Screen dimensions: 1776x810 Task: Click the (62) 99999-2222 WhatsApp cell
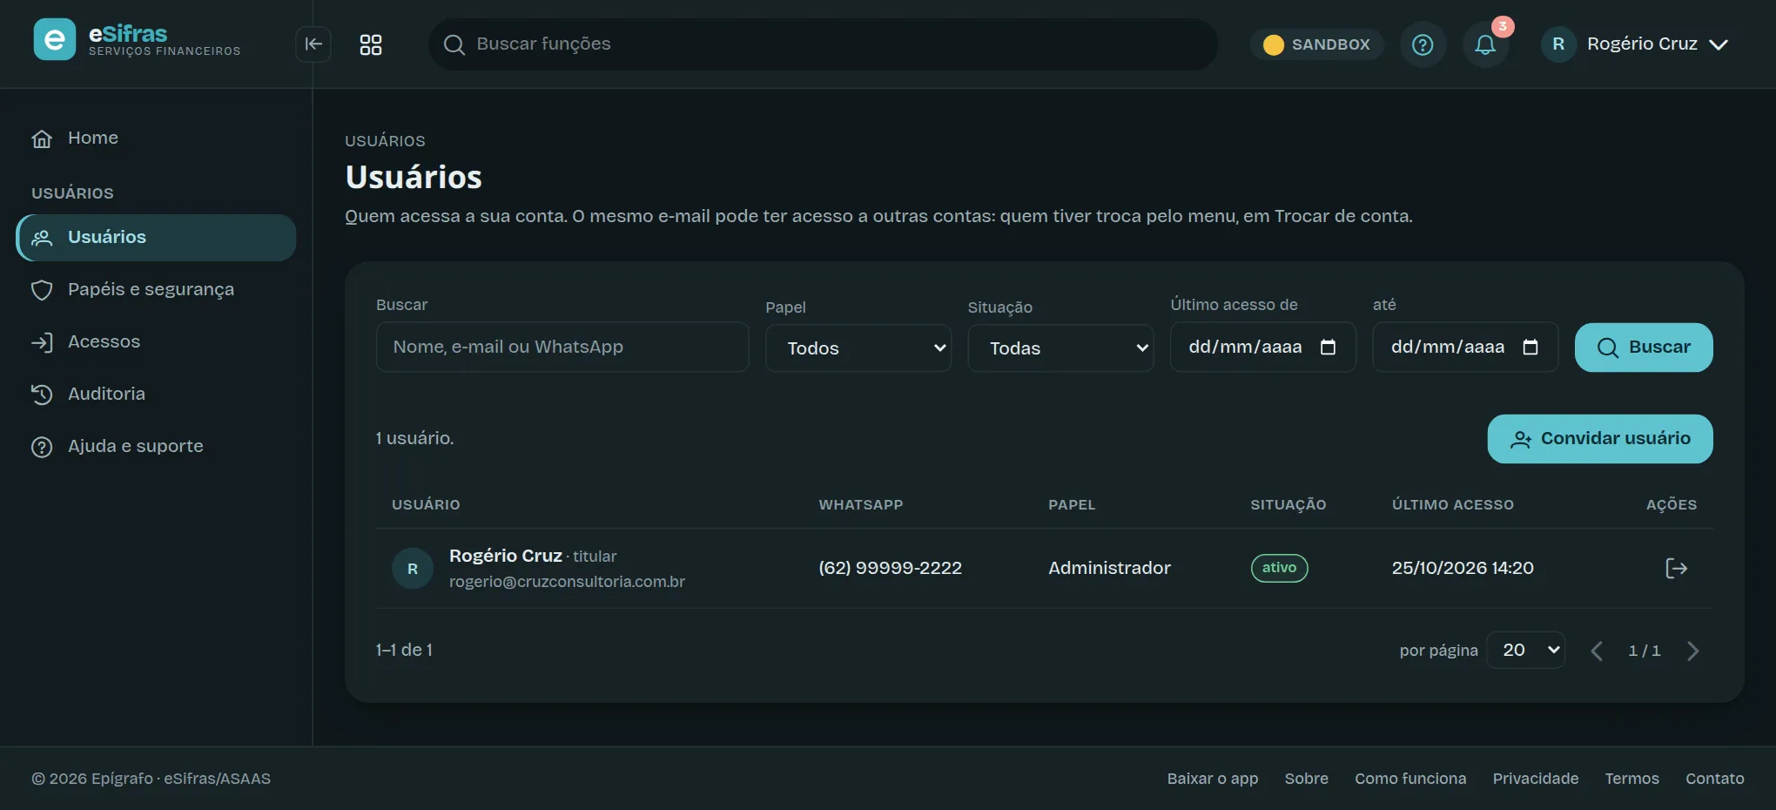click(890, 568)
